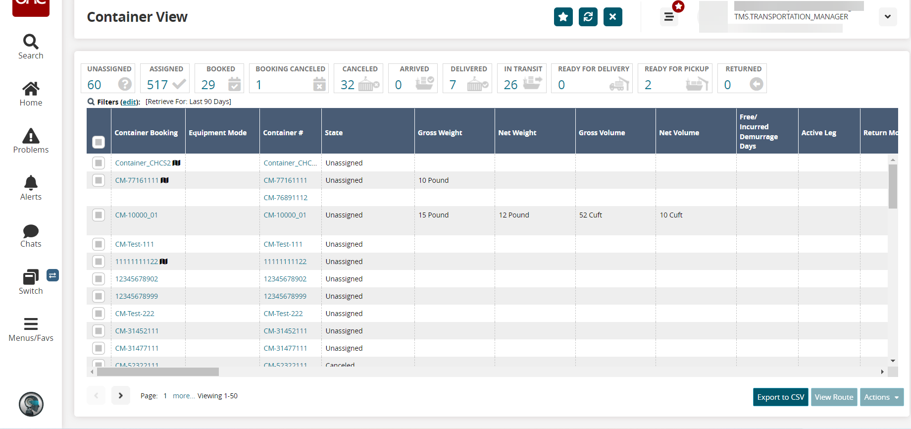
Task: Go to the next page arrow
Action: click(x=120, y=396)
